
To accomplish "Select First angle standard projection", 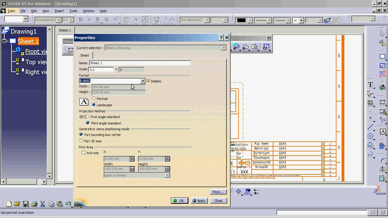I will click(88, 117).
